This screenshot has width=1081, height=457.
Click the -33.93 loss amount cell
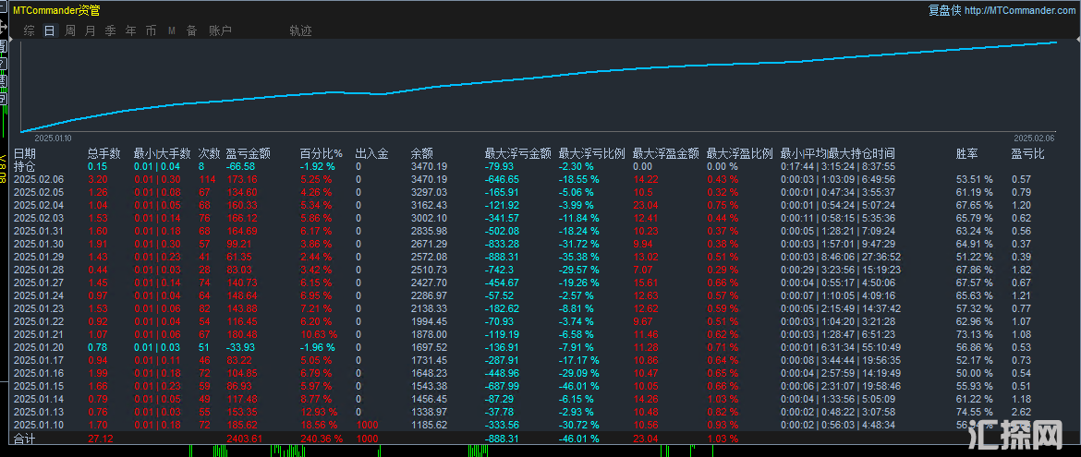tap(240, 347)
